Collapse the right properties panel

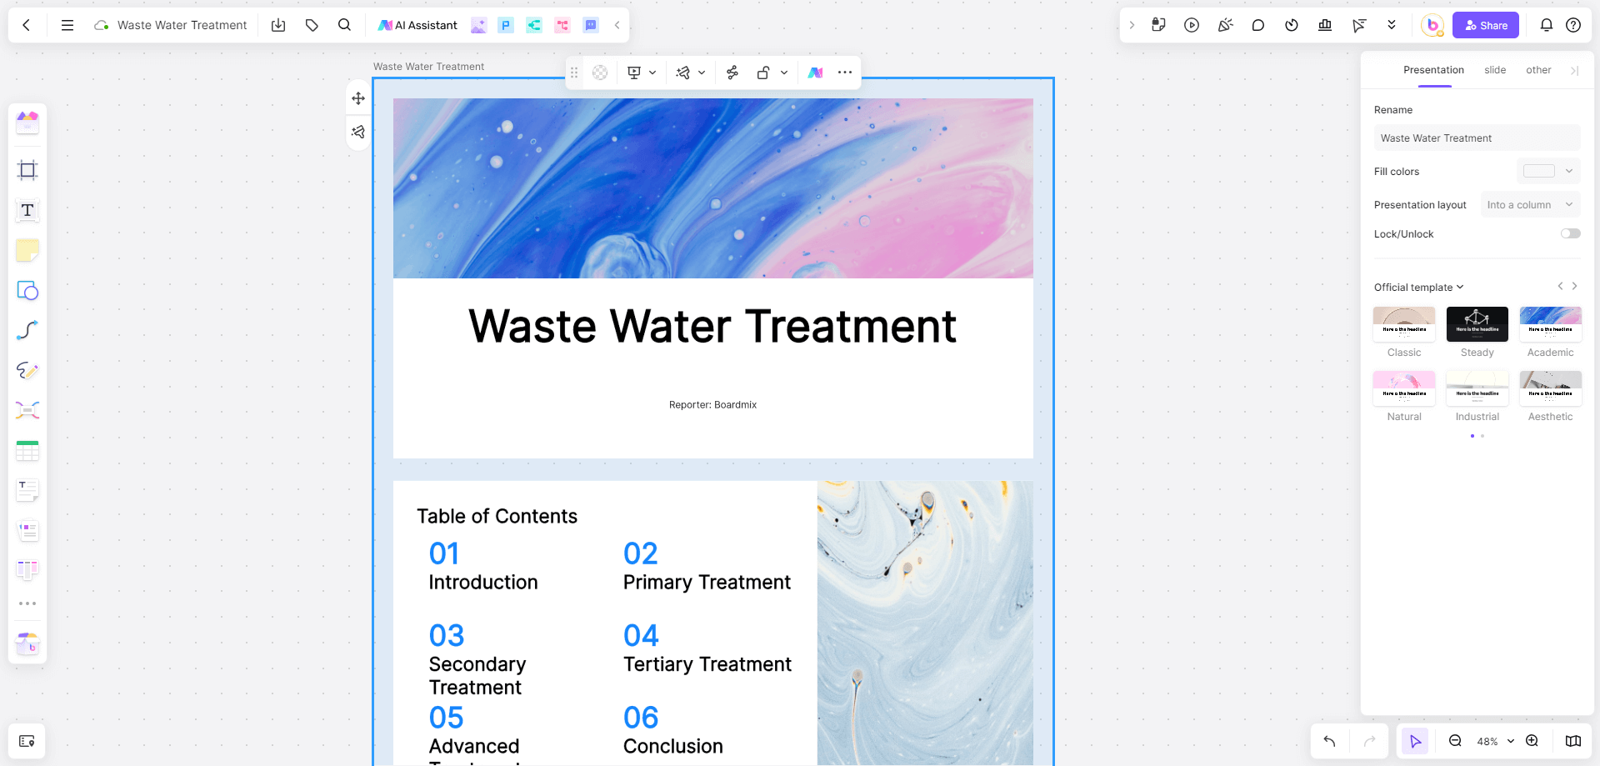[x=1574, y=71]
